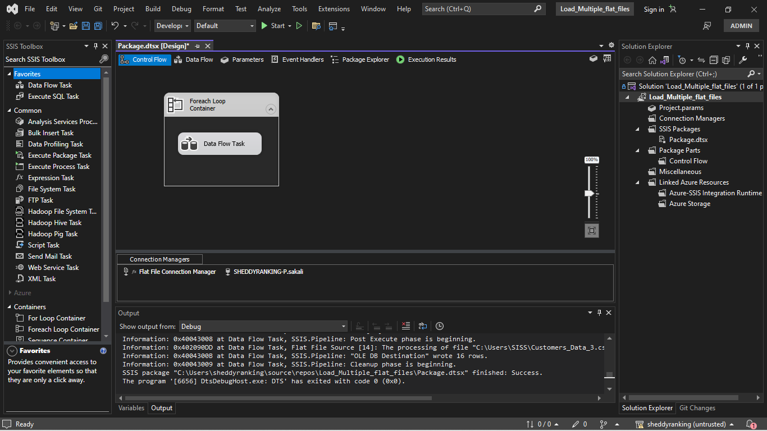Select the Flat File Connection Manager
767x431 pixels.
[177, 271]
